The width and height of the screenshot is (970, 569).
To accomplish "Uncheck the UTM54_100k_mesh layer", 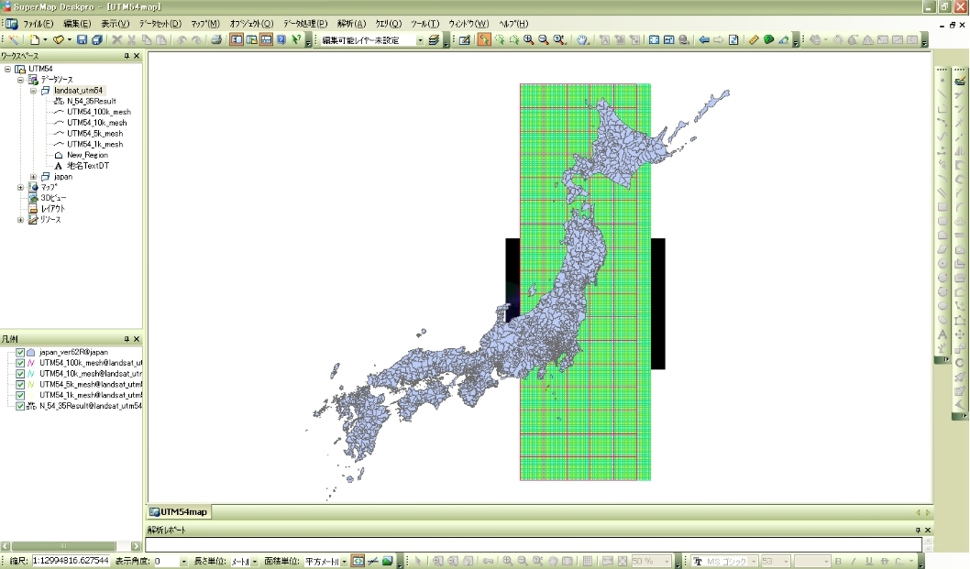I will click(20, 363).
